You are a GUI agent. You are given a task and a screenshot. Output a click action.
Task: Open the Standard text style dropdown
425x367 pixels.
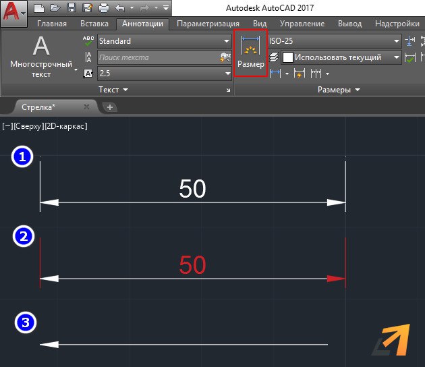pyautogui.click(x=164, y=41)
